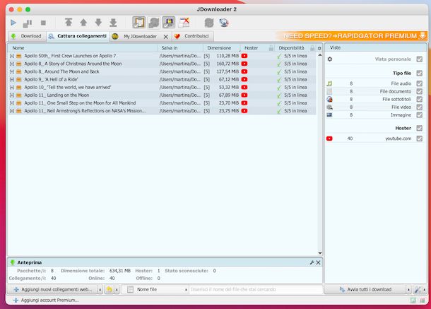Image resolution: width=431 pixels, height=309 pixels.
Task: Click Avvia tutti i download button
Action: [x=366, y=289]
